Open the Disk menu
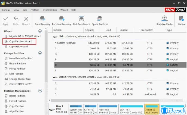Screen dimensions: 187x115 point(25,10)
